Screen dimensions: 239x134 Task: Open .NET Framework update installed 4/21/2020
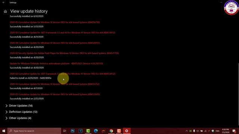[x=62, y=32]
